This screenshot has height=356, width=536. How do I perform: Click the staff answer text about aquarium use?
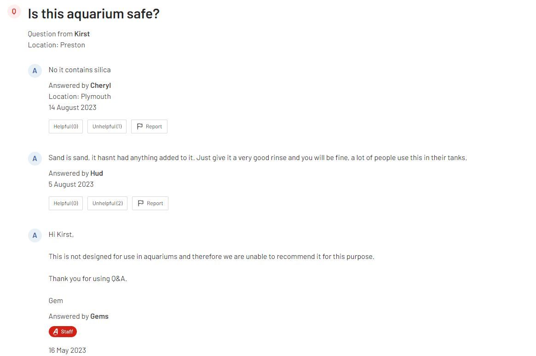click(211, 257)
